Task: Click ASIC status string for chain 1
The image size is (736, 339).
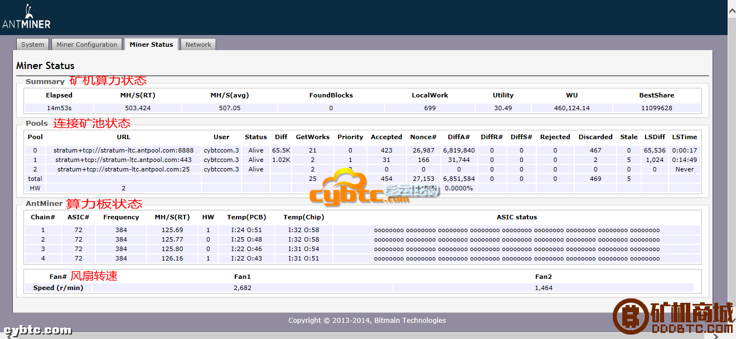Action: pyautogui.click(x=517, y=230)
